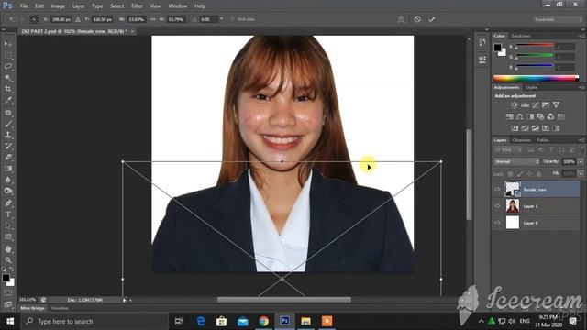587x330 pixels.
Task: Click the Color panel foreground swatch
Action: (497, 48)
